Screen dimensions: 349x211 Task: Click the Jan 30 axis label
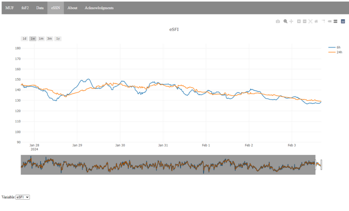pyautogui.click(x=120, y=145)
